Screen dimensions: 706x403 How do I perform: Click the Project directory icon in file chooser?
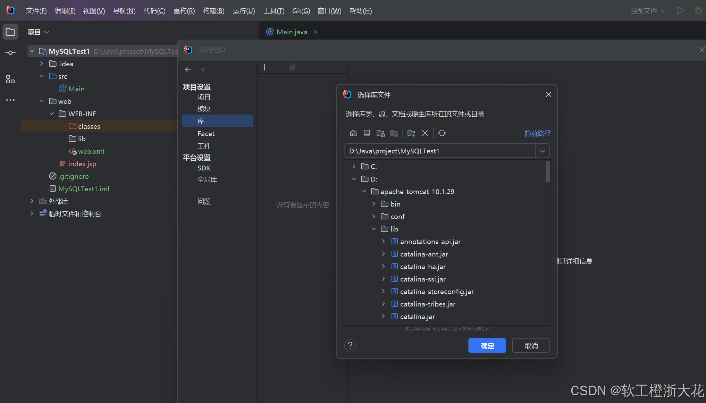380,133
